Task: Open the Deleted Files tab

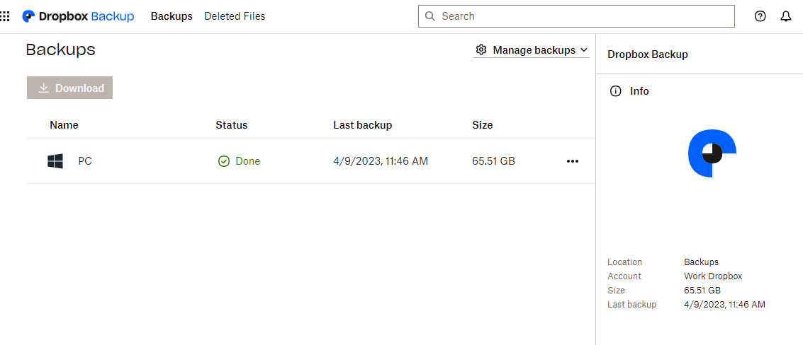Action: tap(235, 16)
